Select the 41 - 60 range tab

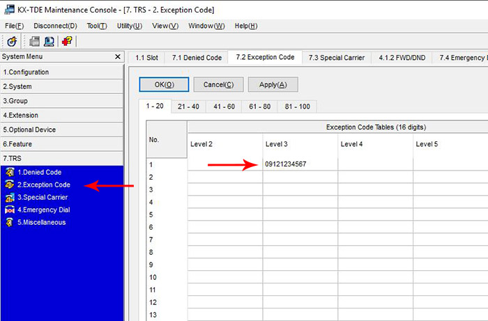point(224,107)
